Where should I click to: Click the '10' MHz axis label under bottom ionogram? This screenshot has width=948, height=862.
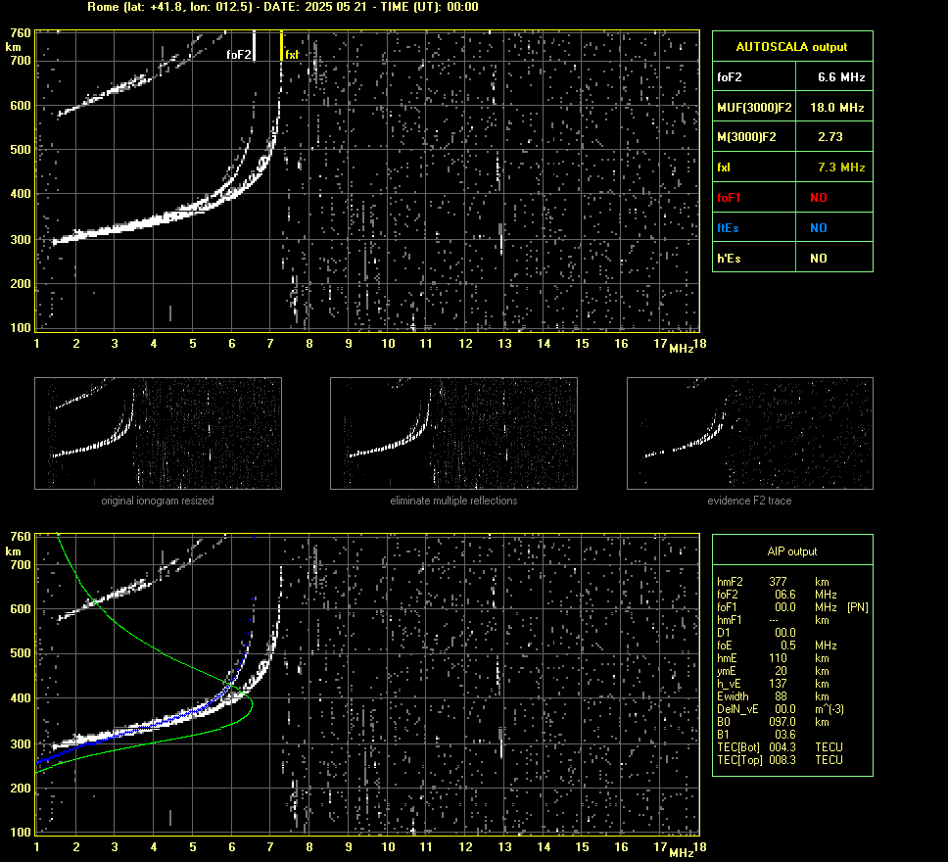click(x=388, y=846)
